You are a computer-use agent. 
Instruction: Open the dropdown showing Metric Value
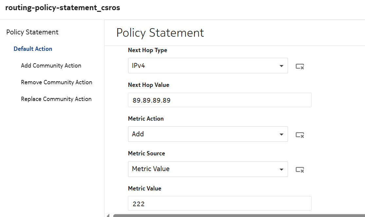[203, 169]
